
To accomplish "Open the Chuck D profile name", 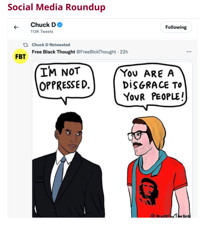I will pos(43,25).
